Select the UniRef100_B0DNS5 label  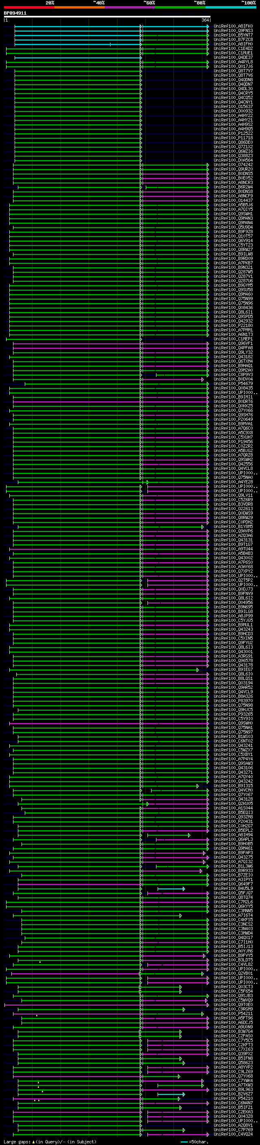coord(233,173)
